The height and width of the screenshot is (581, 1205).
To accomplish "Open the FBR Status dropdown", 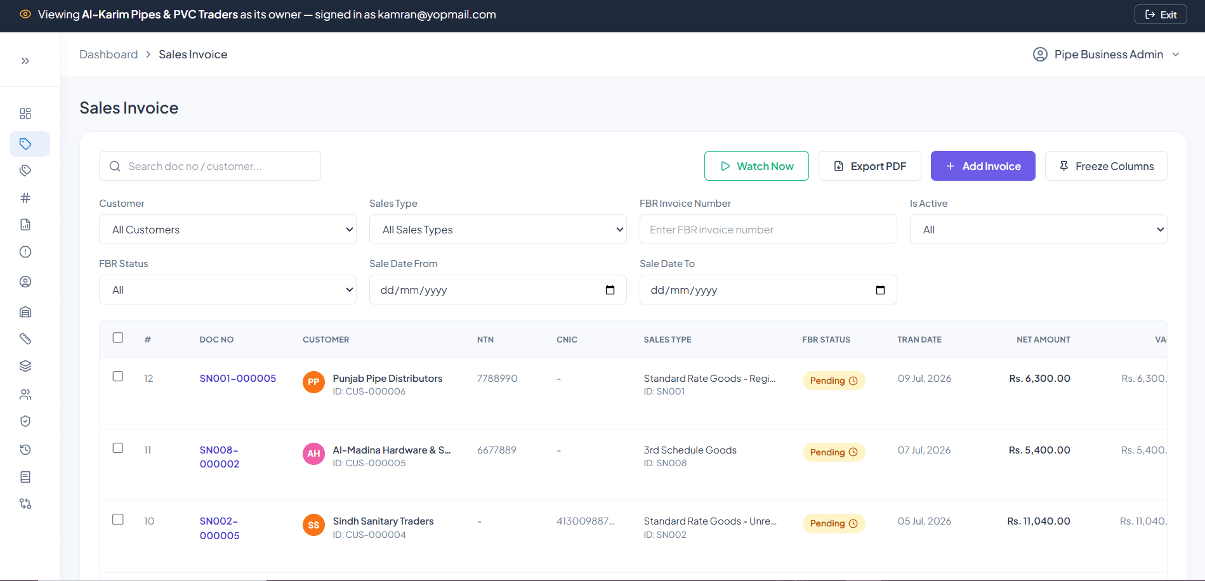I will pos(228,290).
